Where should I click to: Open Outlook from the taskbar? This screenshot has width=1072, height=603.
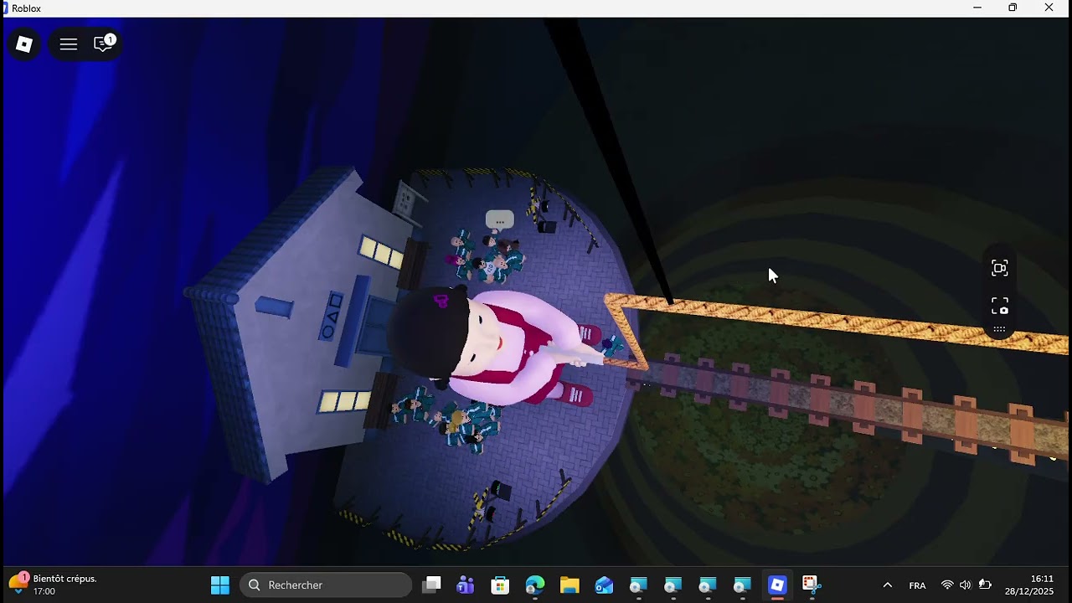coord(604,585)
